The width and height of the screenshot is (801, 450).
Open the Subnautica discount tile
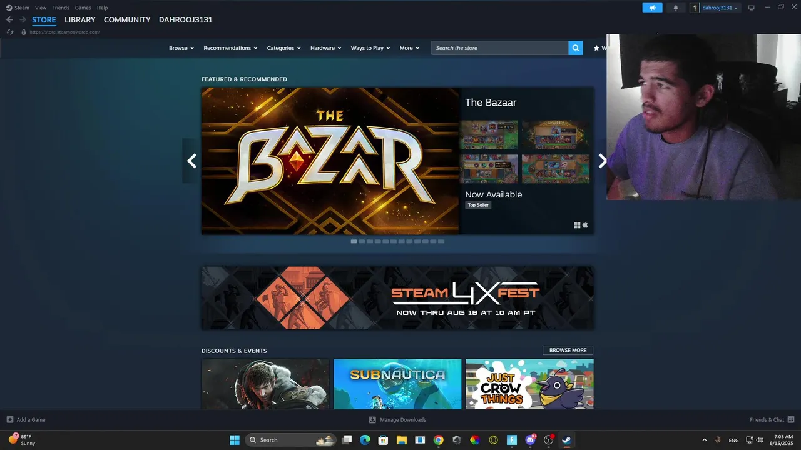pos(397,384)
